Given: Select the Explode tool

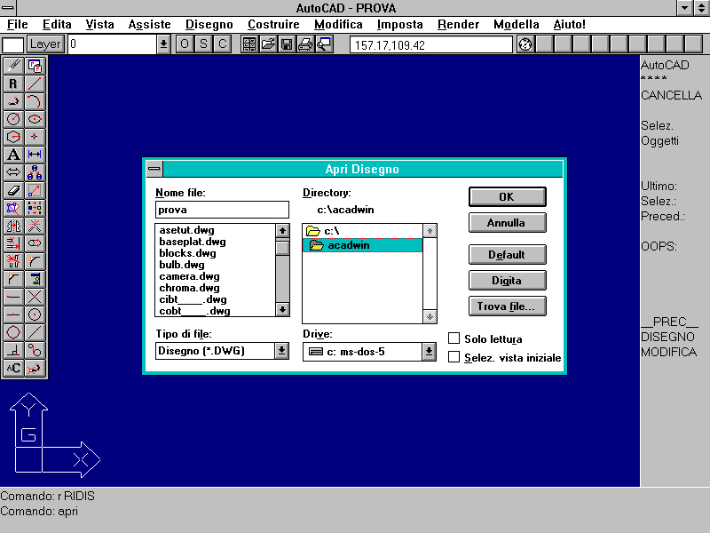Looking at the screenshot, I should click(35, 226).
